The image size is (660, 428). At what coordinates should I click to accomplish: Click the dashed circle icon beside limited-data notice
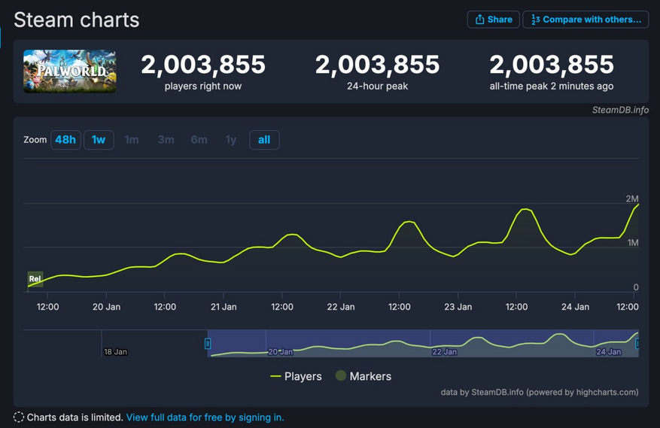[x=19, y=417]
